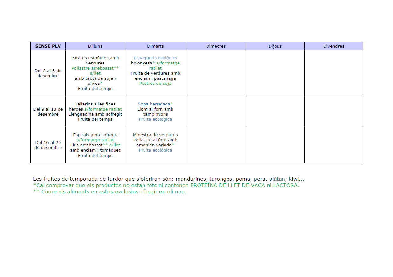Click 'Pollastre al forn amb amanida variada*'
393x277 pixels.
point(155,142)
